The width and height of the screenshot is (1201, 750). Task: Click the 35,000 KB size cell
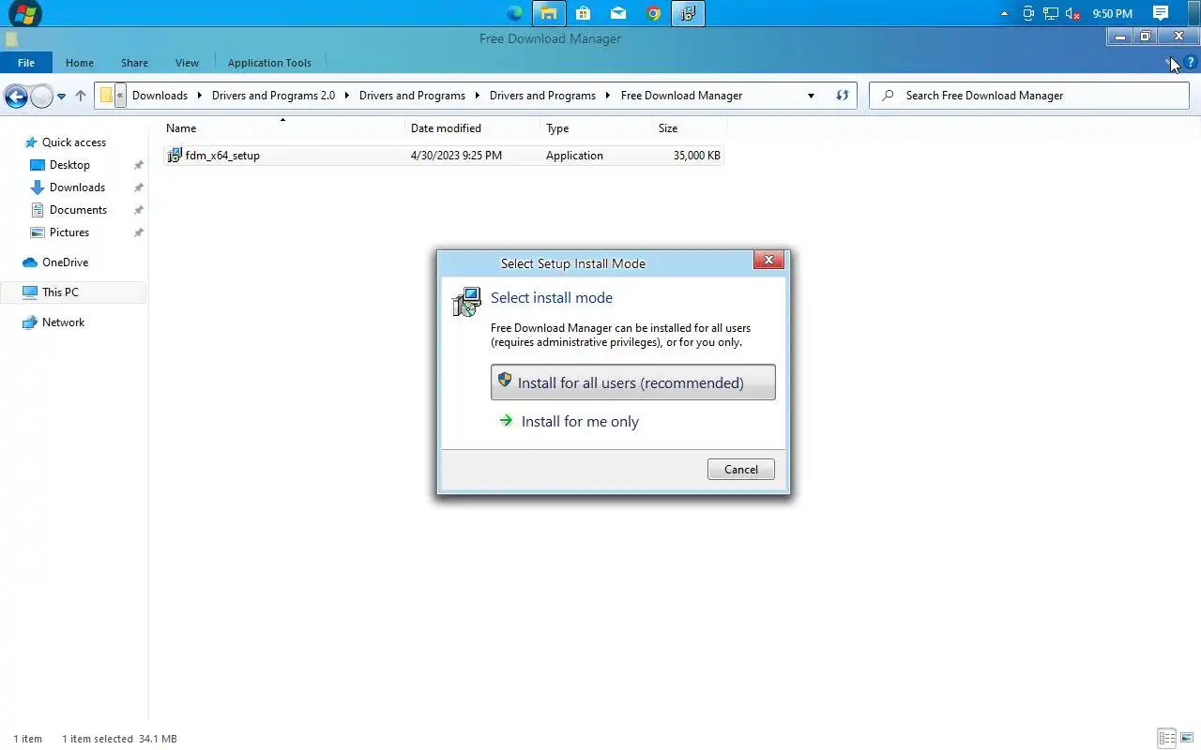tap(696, 156)
